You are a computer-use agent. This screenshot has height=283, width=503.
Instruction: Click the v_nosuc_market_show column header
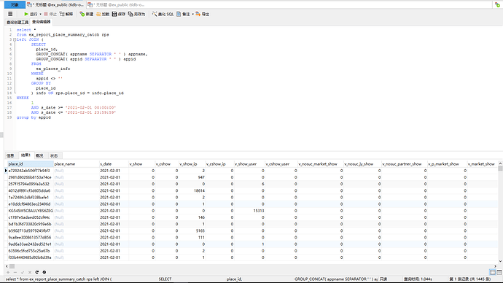point(320,164)
